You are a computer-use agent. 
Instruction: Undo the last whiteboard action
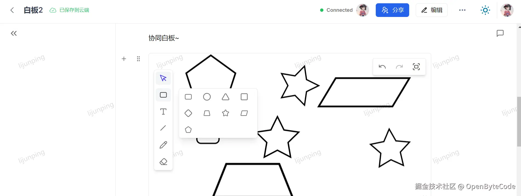tap(382, 67)
